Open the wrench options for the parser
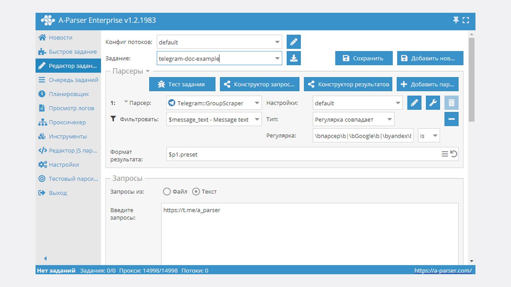This screenshot has height=287, width=511. [x=433, y=103]
